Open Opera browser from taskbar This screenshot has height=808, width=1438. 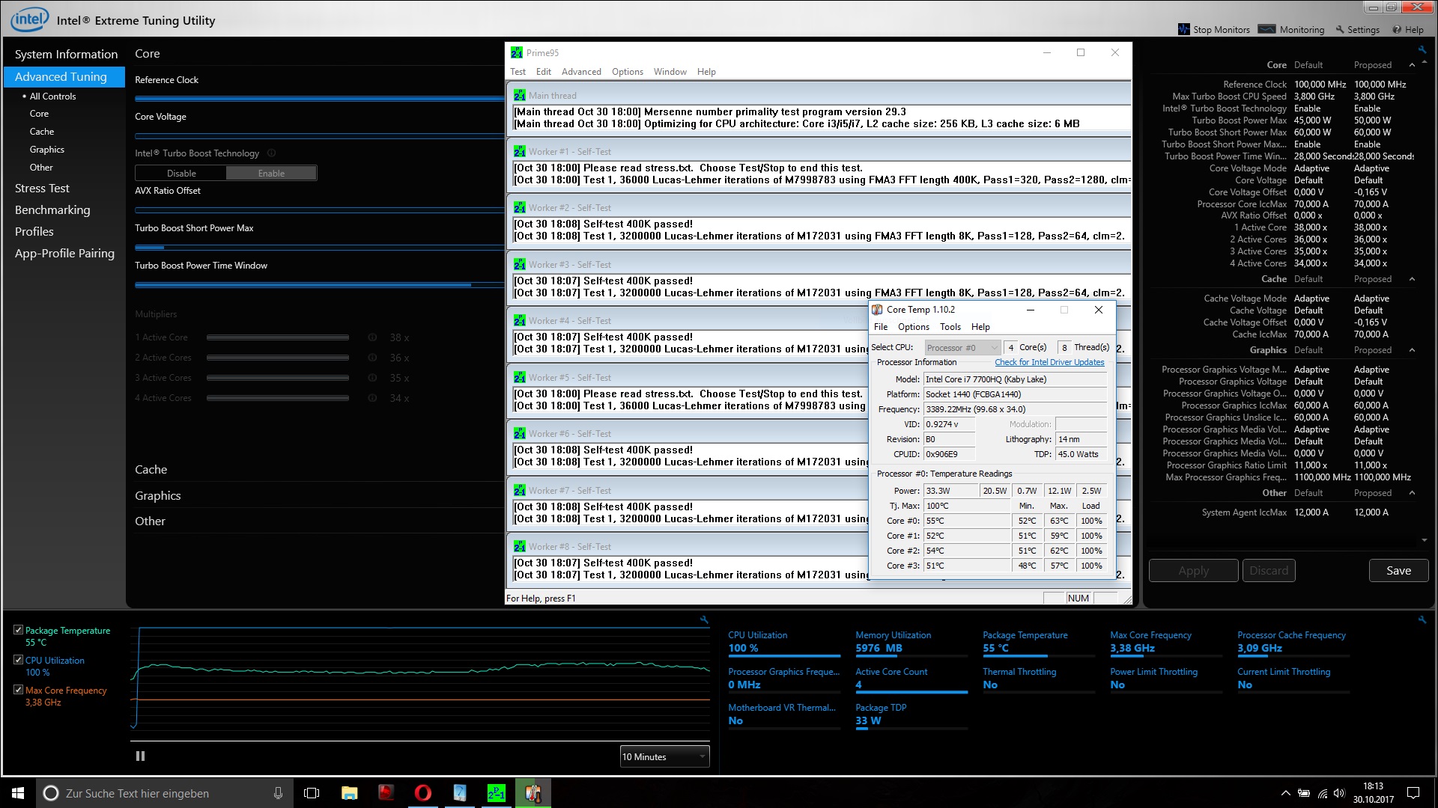(x=422, y=793)
